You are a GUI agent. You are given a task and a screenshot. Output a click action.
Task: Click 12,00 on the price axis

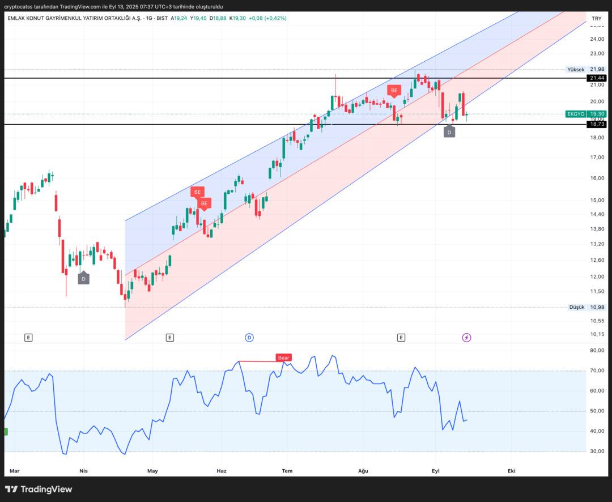pos(597,276)
